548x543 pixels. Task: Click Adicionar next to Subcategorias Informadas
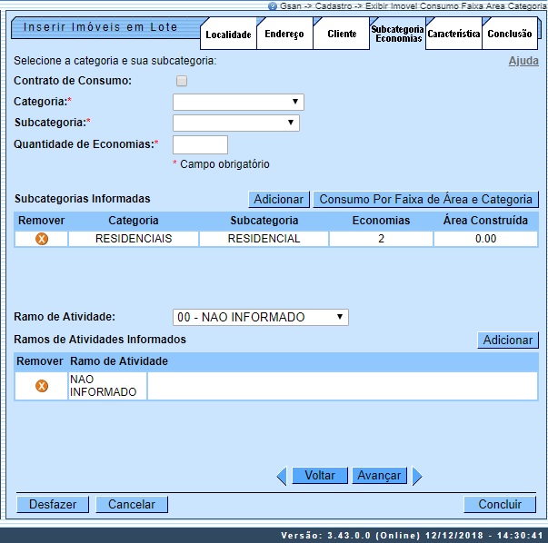click(279, 200)
